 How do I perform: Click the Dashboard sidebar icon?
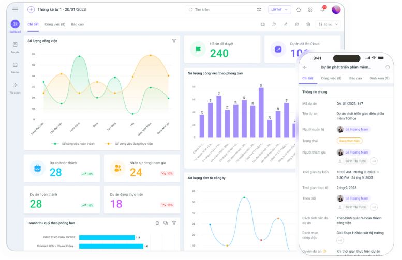tap(15, 24)
